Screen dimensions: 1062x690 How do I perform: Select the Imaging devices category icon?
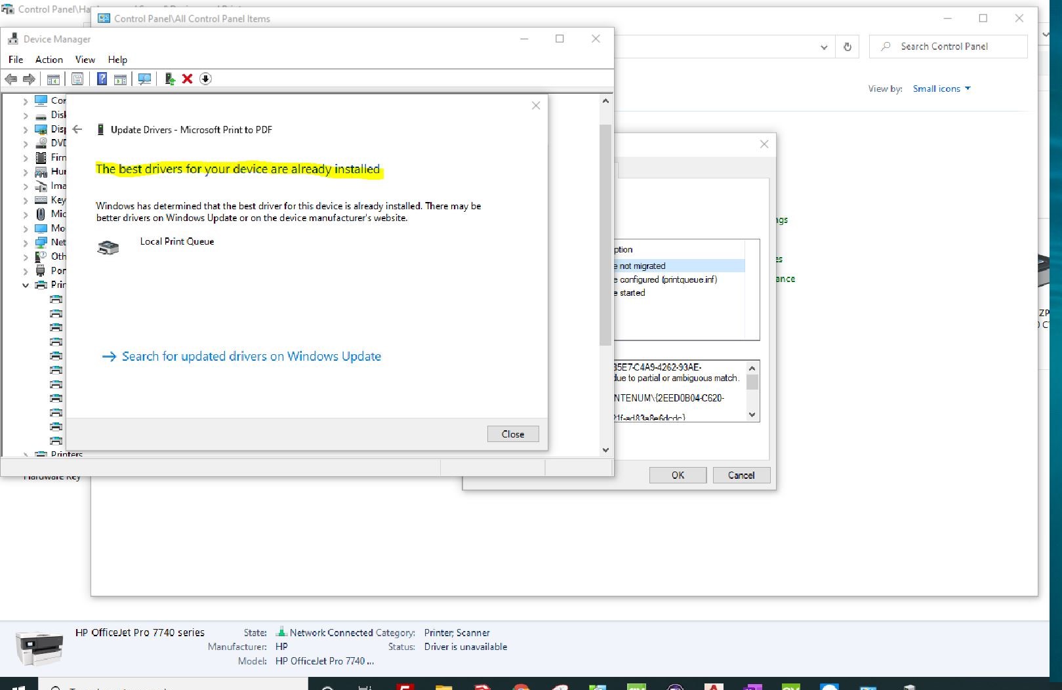pyautogui.click(x=41, y=186)
